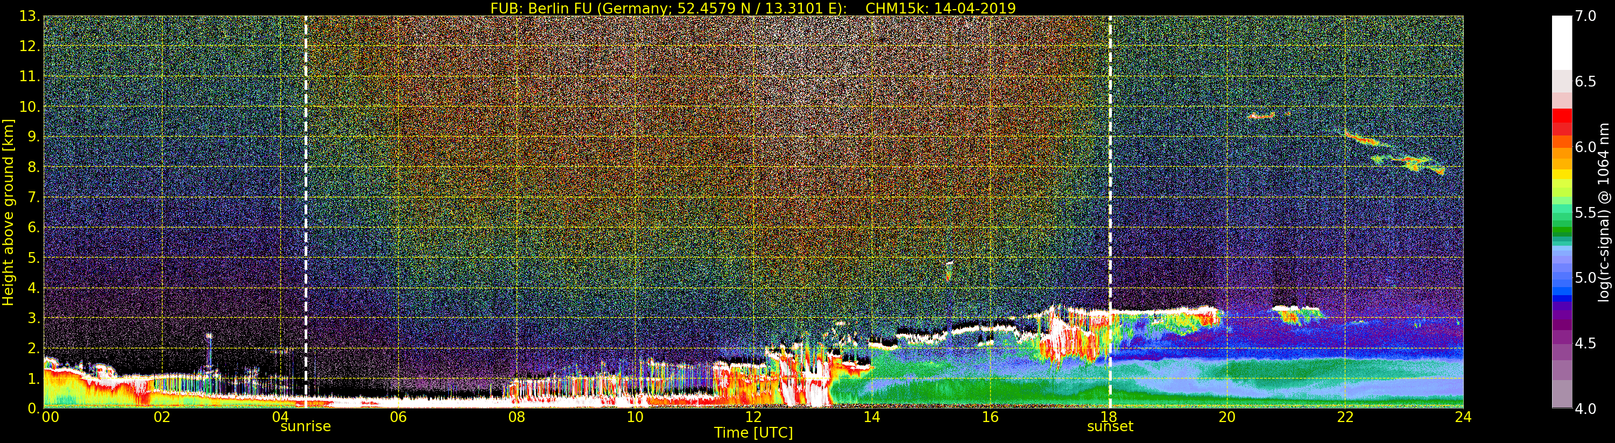Click the x-axis tick label '24'
Viewport: 1615px width, 443px height.
click(x=1463, y=417)
